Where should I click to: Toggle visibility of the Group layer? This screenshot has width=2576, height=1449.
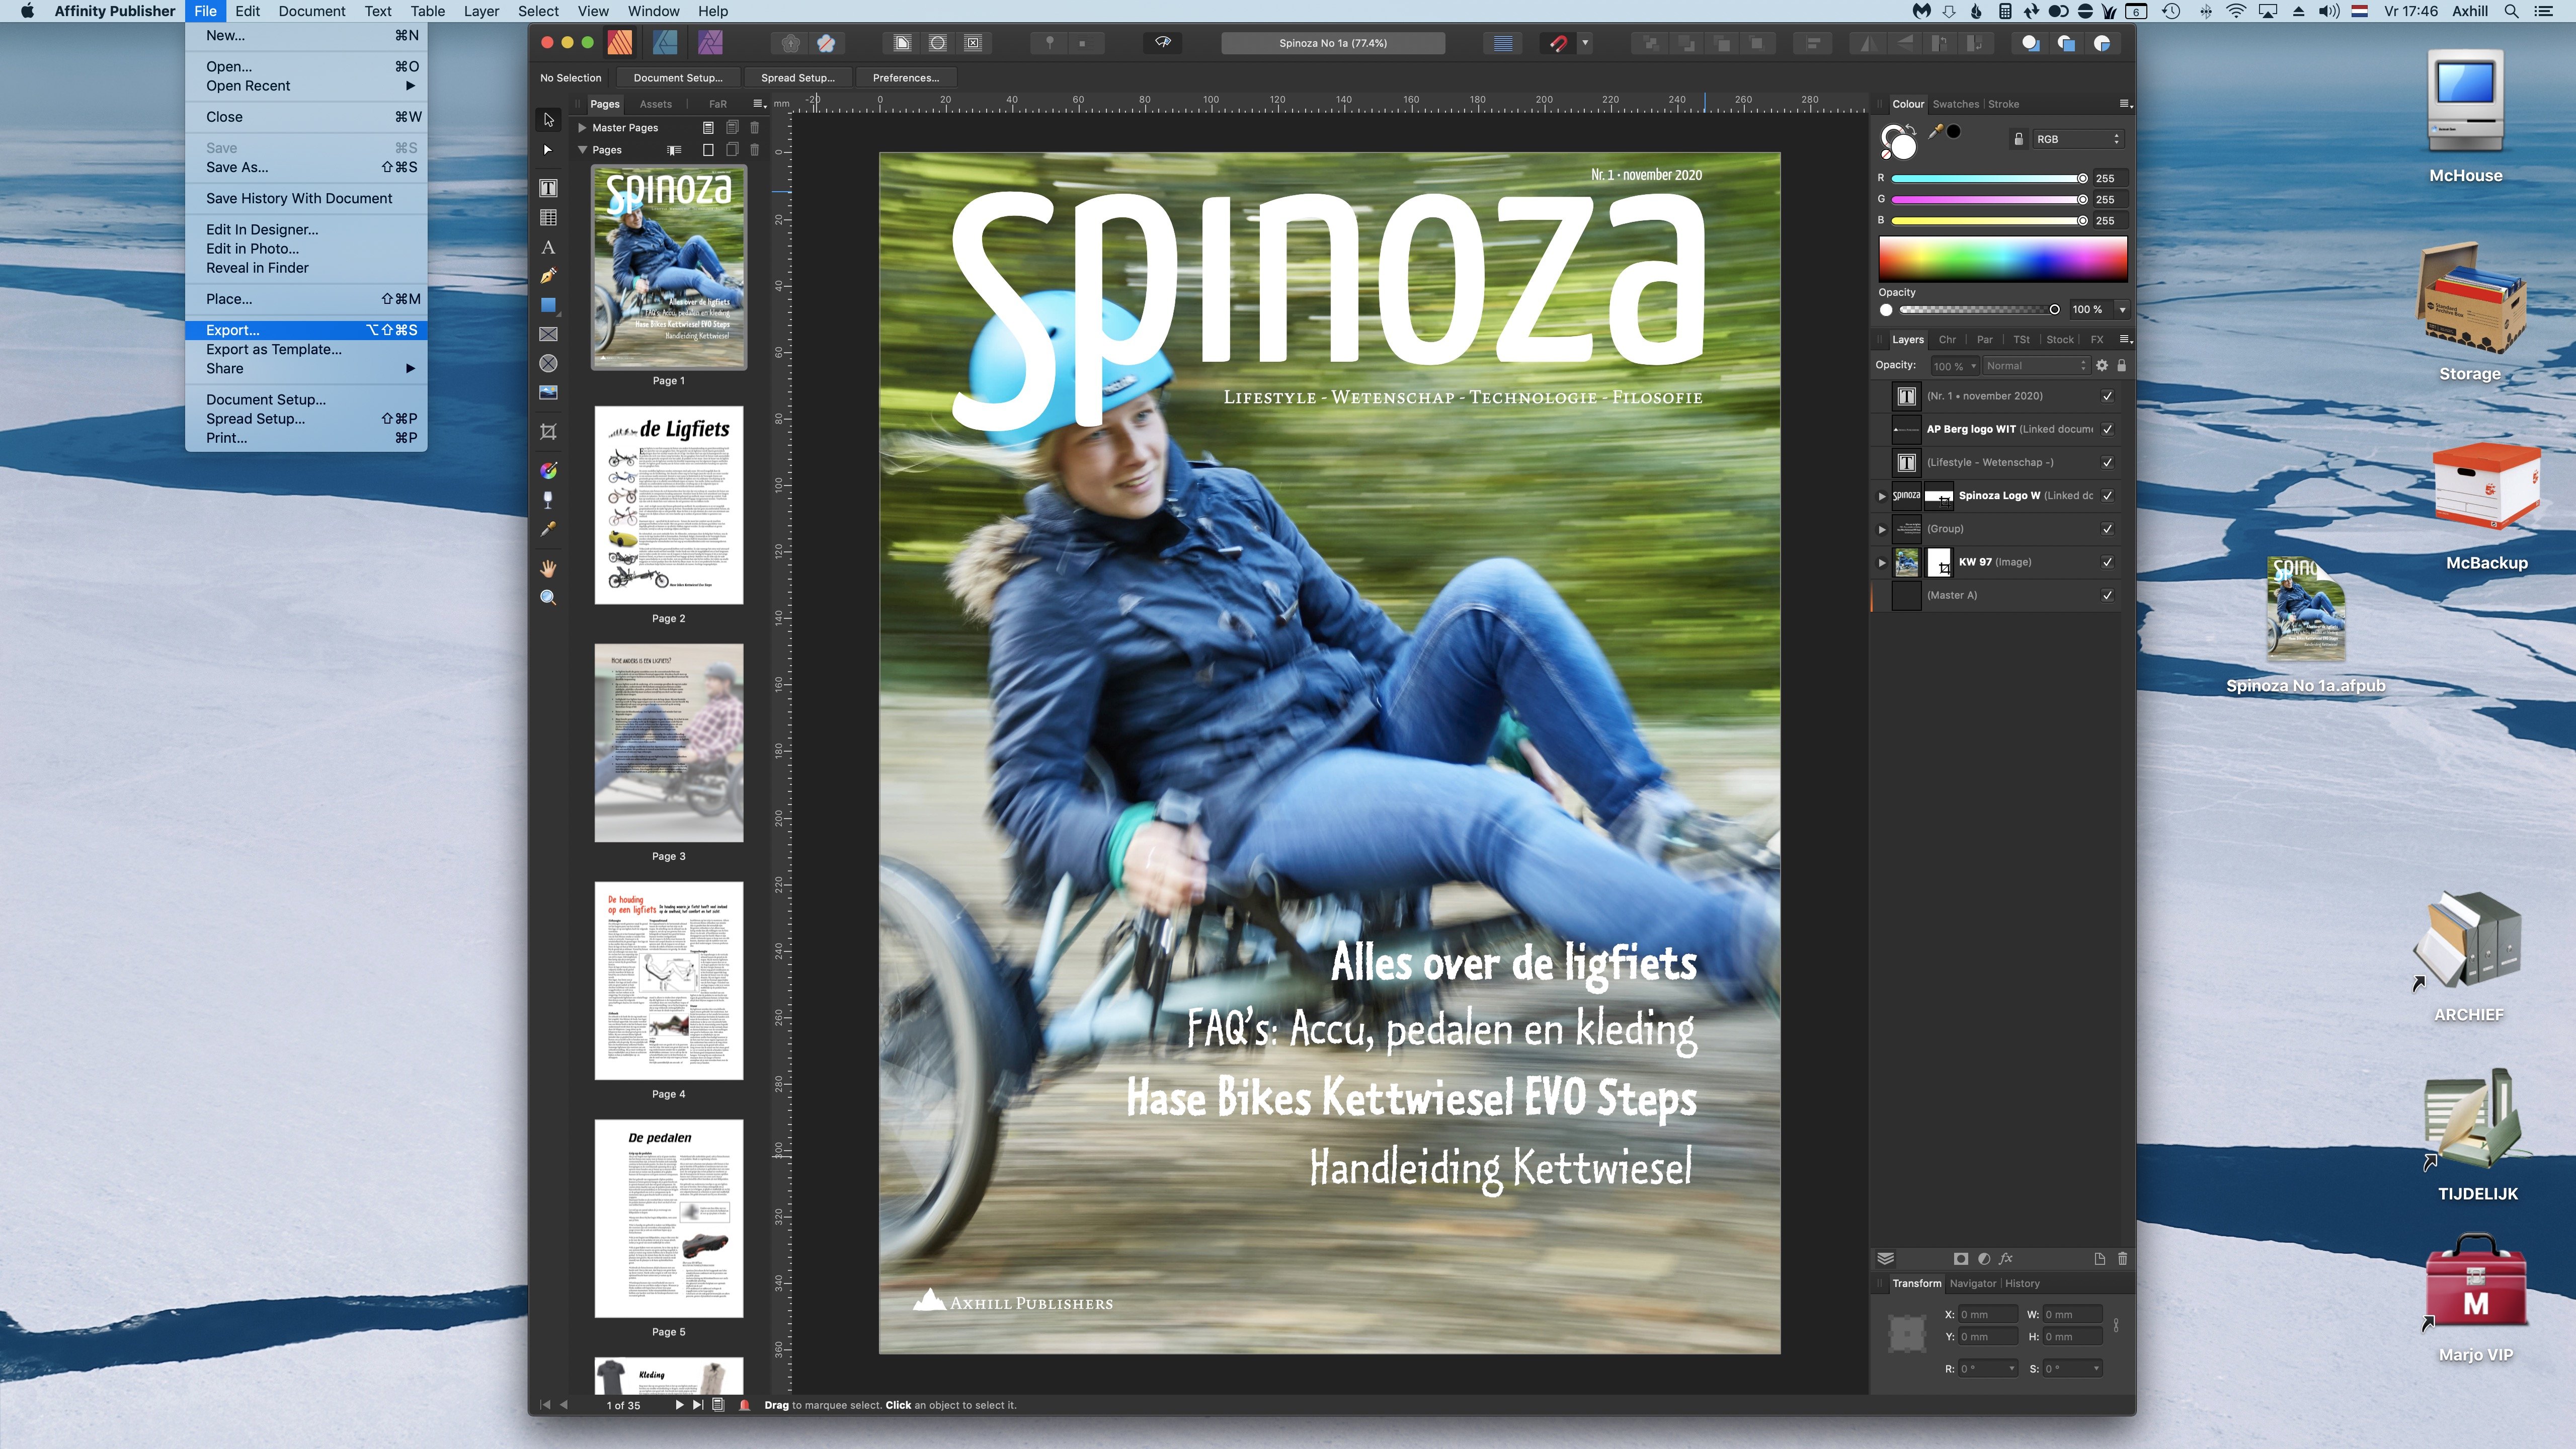(2107, 529)
